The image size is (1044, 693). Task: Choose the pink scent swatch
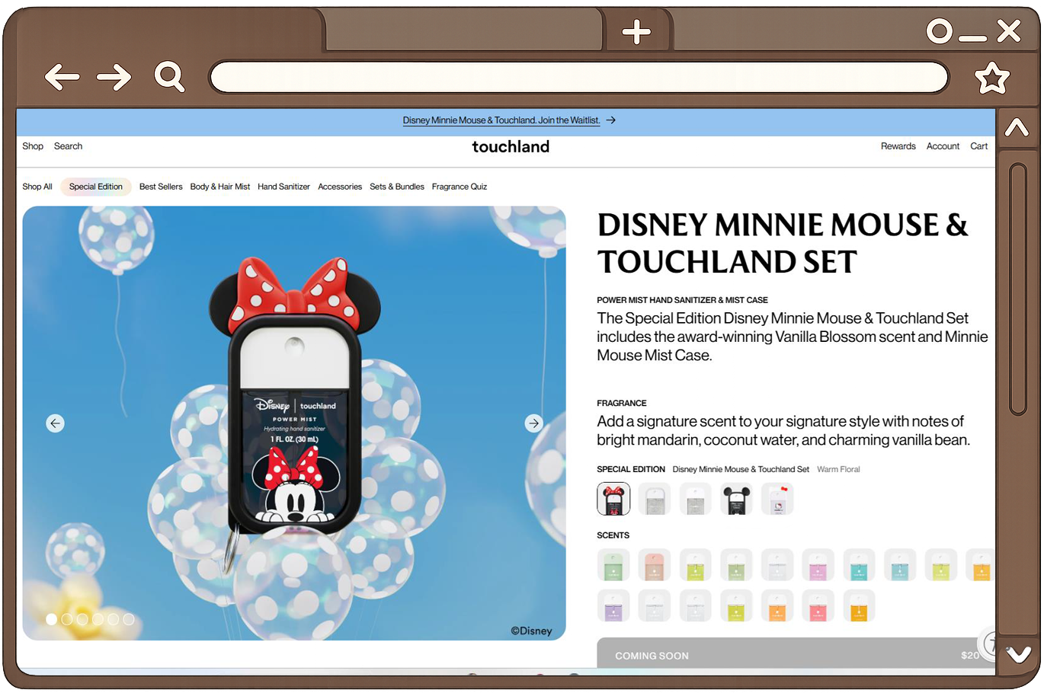coord(818,565)
